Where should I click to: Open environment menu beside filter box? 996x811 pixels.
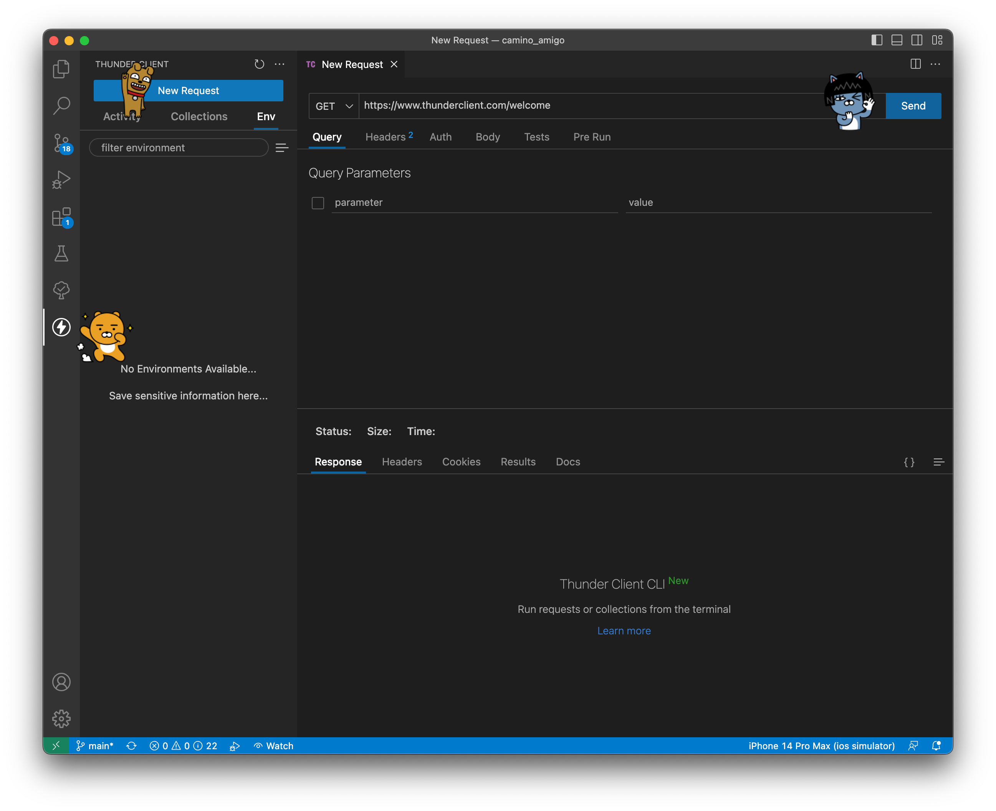[282, 147]
